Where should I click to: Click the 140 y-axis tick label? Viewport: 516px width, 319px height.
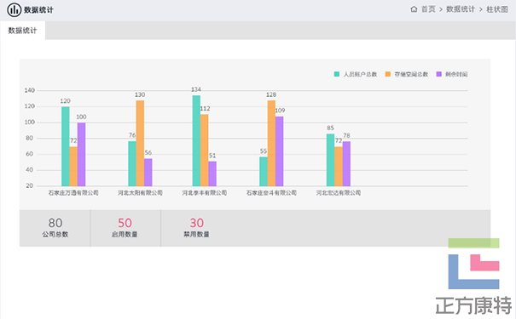tap(29, 90)
